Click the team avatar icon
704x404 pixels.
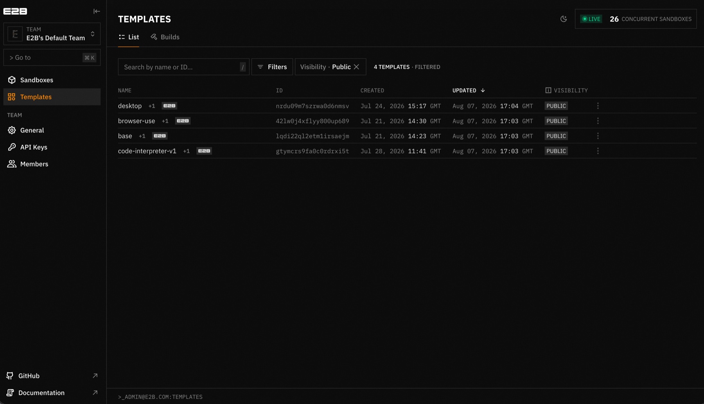click(x=15, y=34)
